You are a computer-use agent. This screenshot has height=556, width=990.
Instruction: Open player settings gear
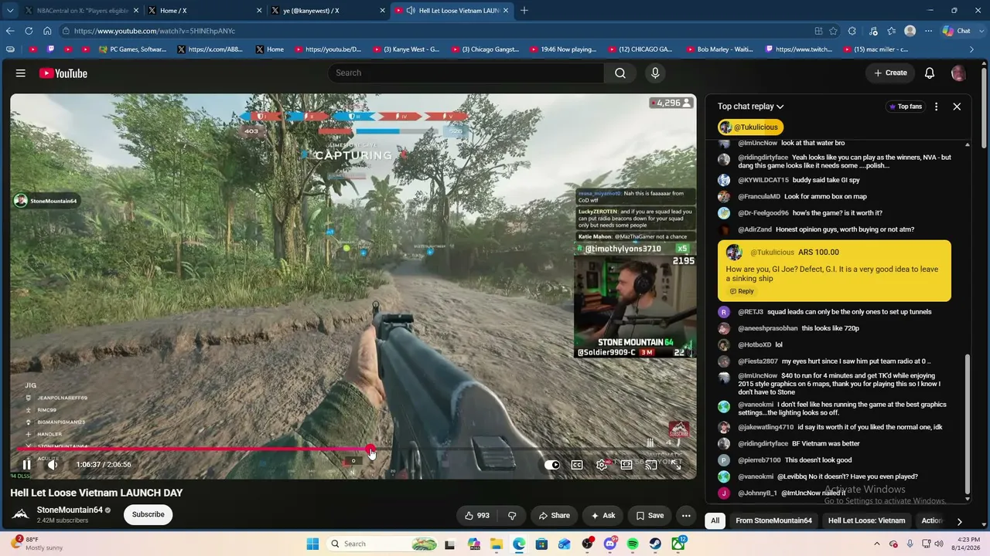(x=602, y=465)
